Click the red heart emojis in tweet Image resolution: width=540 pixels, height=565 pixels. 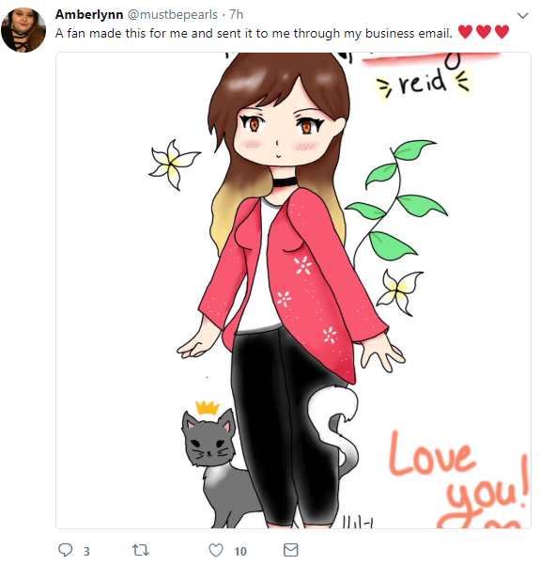pos(484,32)
